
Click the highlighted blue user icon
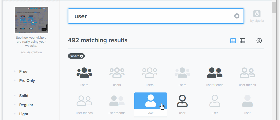point(151,101)
